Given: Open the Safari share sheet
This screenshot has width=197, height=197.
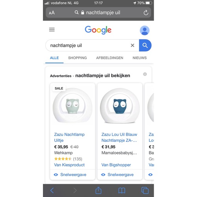Looking at the screenshot, I should click(98, 190).
